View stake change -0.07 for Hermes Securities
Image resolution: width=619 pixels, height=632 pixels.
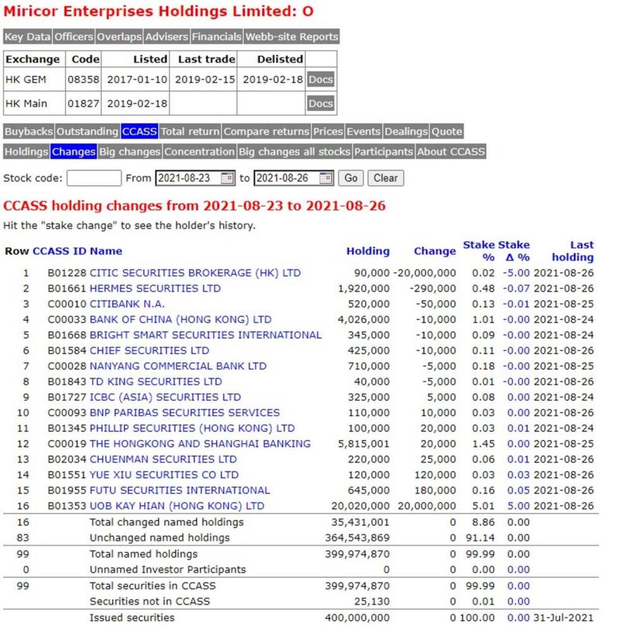pyautogui.click(x=516, y=289)
